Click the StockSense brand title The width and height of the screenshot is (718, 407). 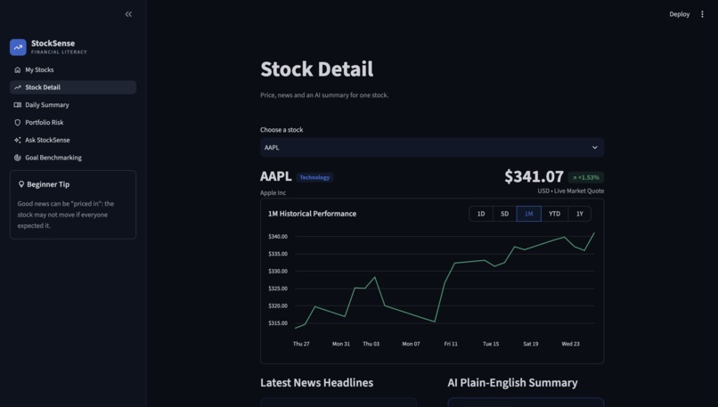coord(53,44)
